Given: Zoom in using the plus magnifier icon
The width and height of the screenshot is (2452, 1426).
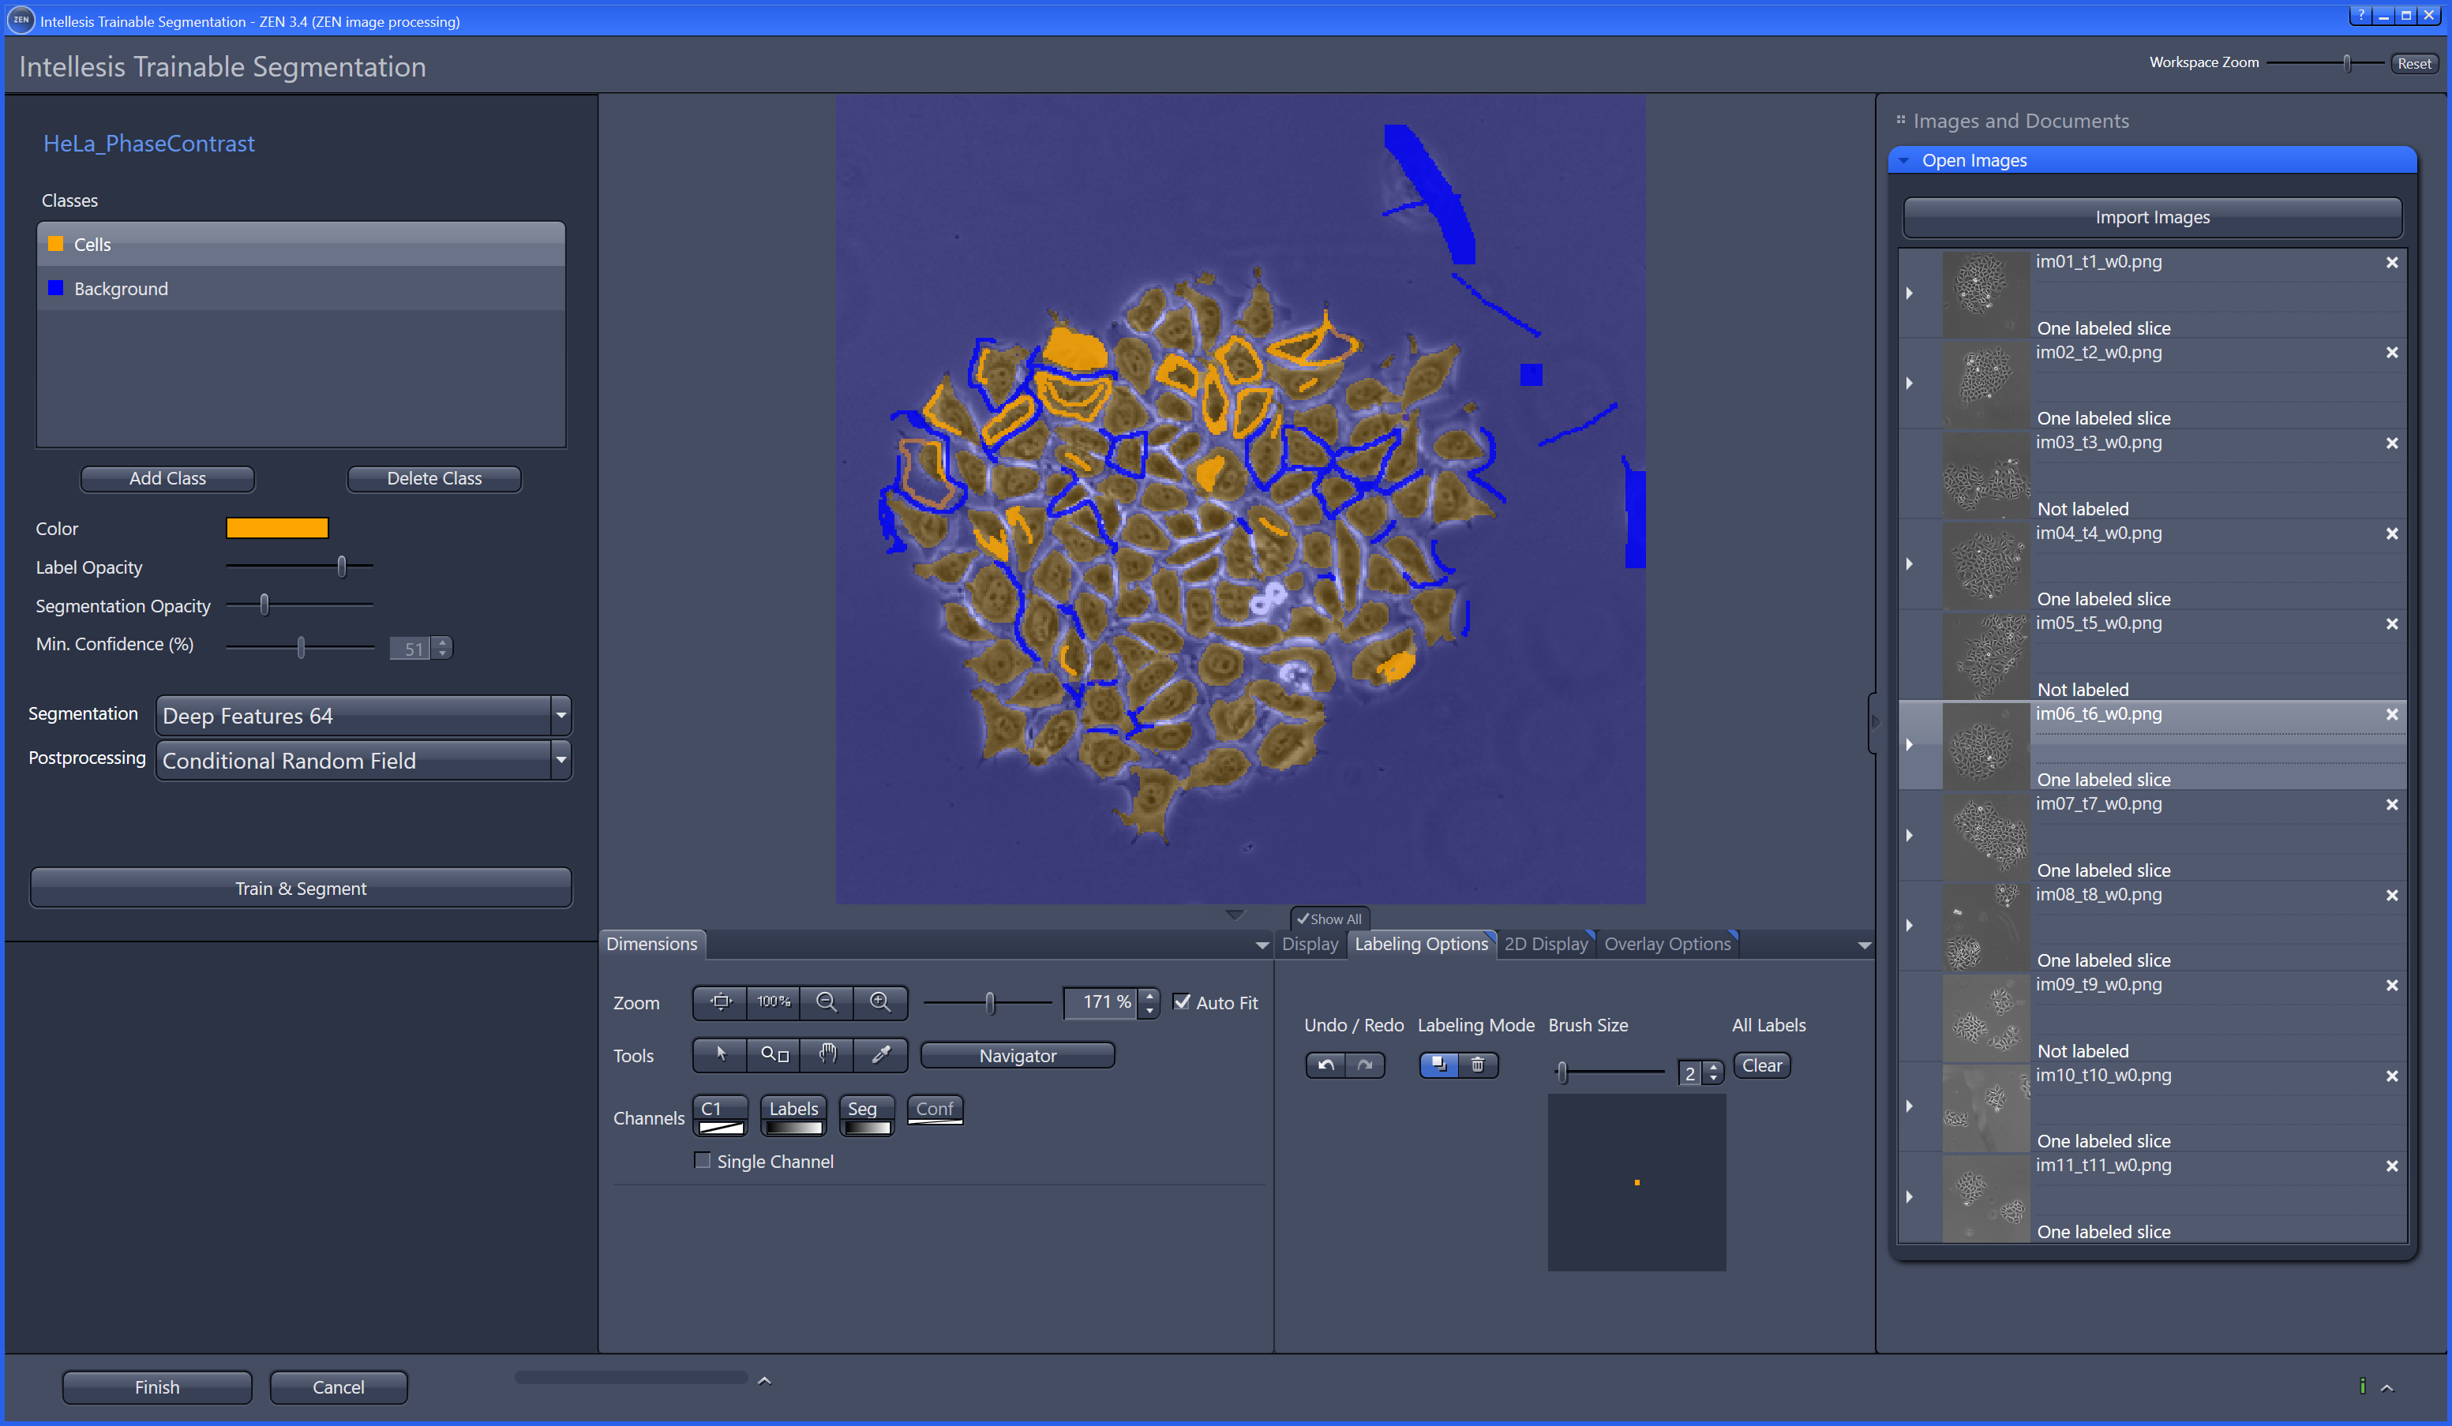Looking at the screenshot, I should click(x=879, y=1002).
